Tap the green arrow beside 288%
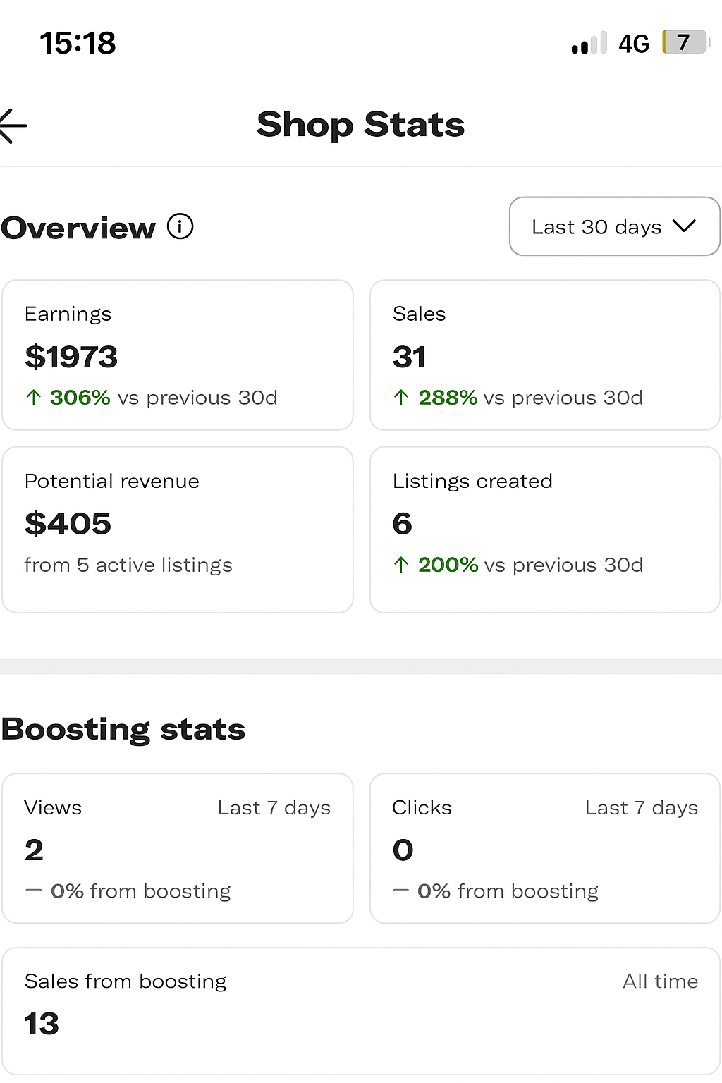 coord(401,398)
